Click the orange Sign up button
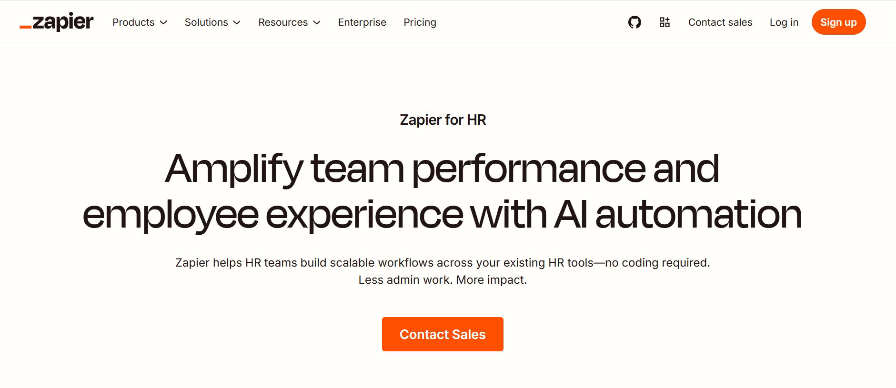 click(838, 22)
